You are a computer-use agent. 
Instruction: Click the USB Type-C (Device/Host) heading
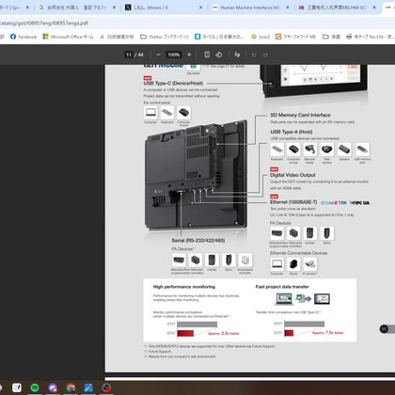173,83
